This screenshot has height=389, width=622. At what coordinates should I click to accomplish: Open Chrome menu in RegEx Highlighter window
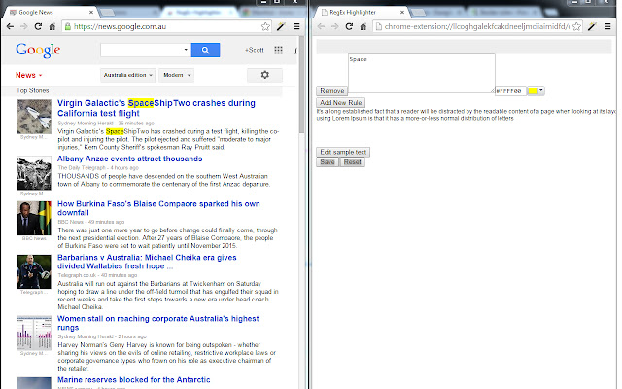point(607,26)
